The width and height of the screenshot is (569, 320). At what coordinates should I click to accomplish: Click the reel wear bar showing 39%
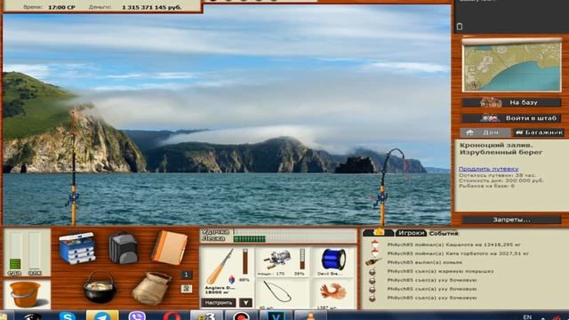point(302,259)
